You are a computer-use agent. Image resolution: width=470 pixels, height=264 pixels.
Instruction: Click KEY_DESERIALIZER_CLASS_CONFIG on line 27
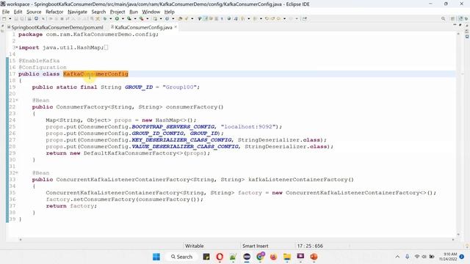tap(181, 140)
